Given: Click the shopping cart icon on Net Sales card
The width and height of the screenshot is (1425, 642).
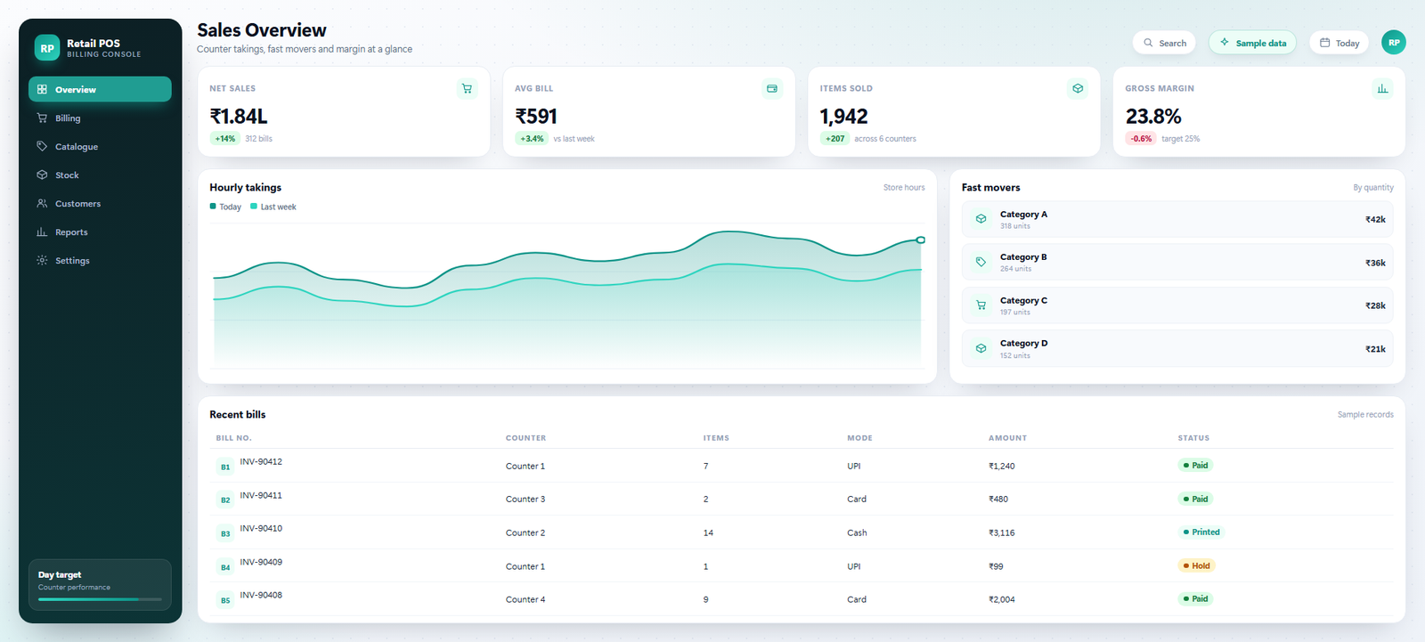Looking at the screenshot, I should [x=467, y=88].
